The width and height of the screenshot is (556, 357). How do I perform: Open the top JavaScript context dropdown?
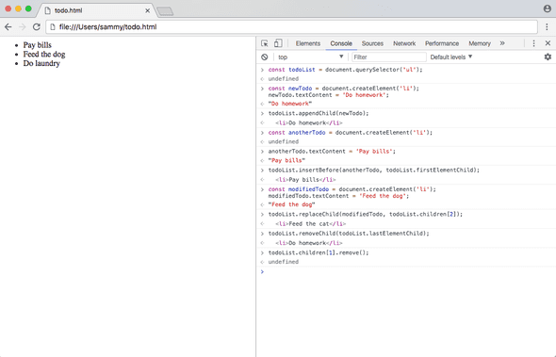tap(311, 57)
